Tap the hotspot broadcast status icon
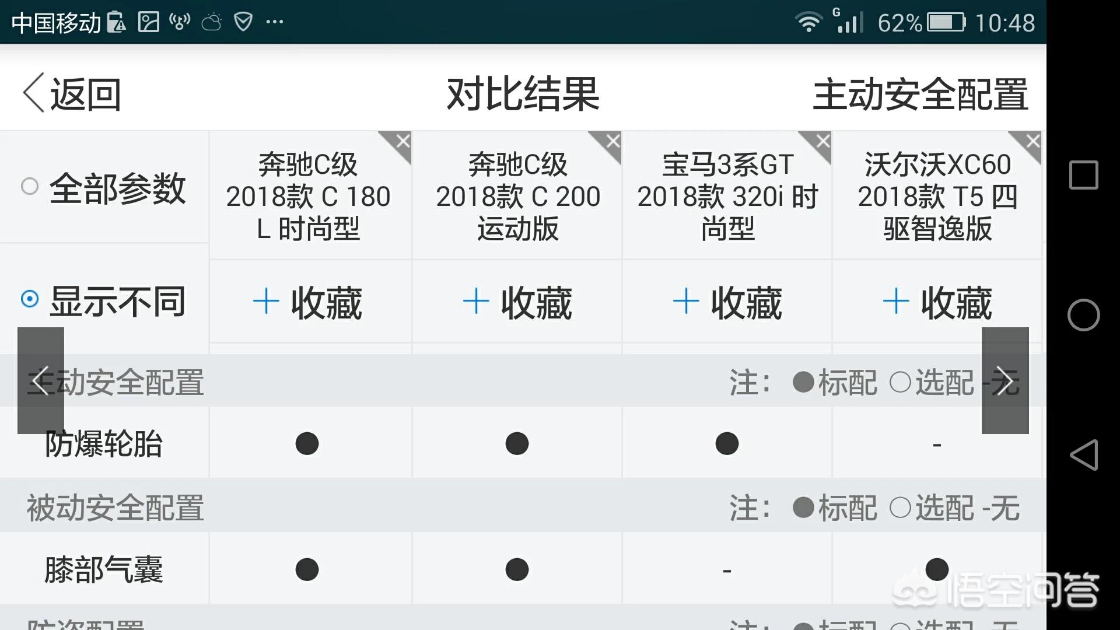Screen dimensions: 1120x630 180,22
